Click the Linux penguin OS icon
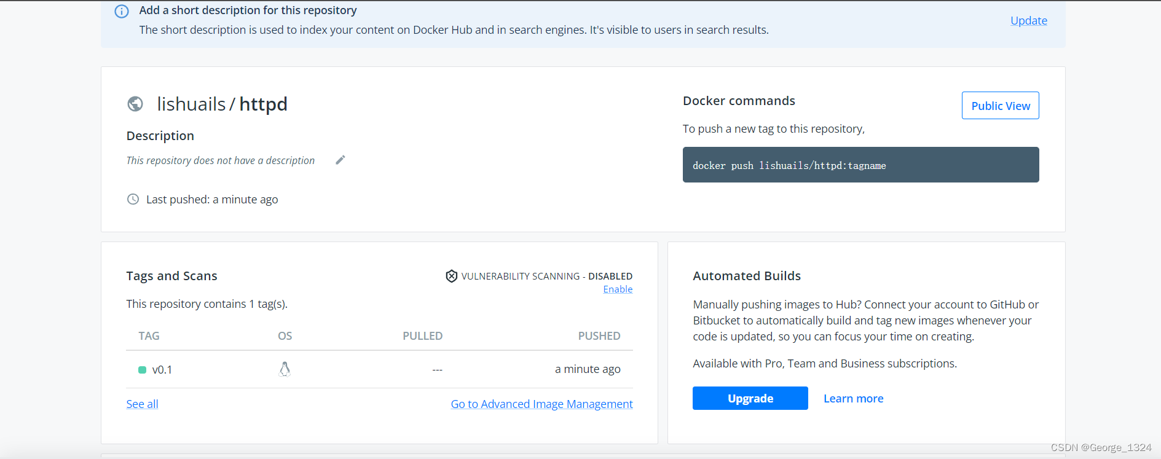The height and width of the screenshot is (459, 1161). (285, 369)
